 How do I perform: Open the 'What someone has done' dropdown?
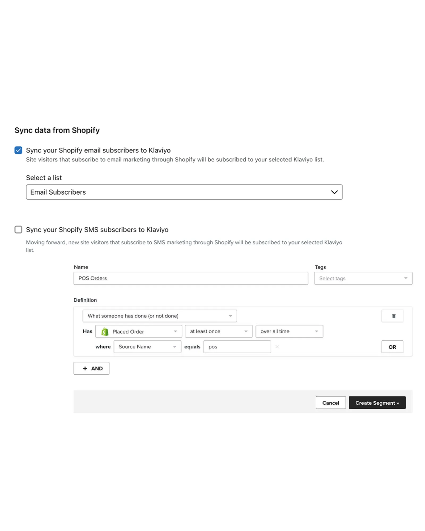click(x=159, y=316)
